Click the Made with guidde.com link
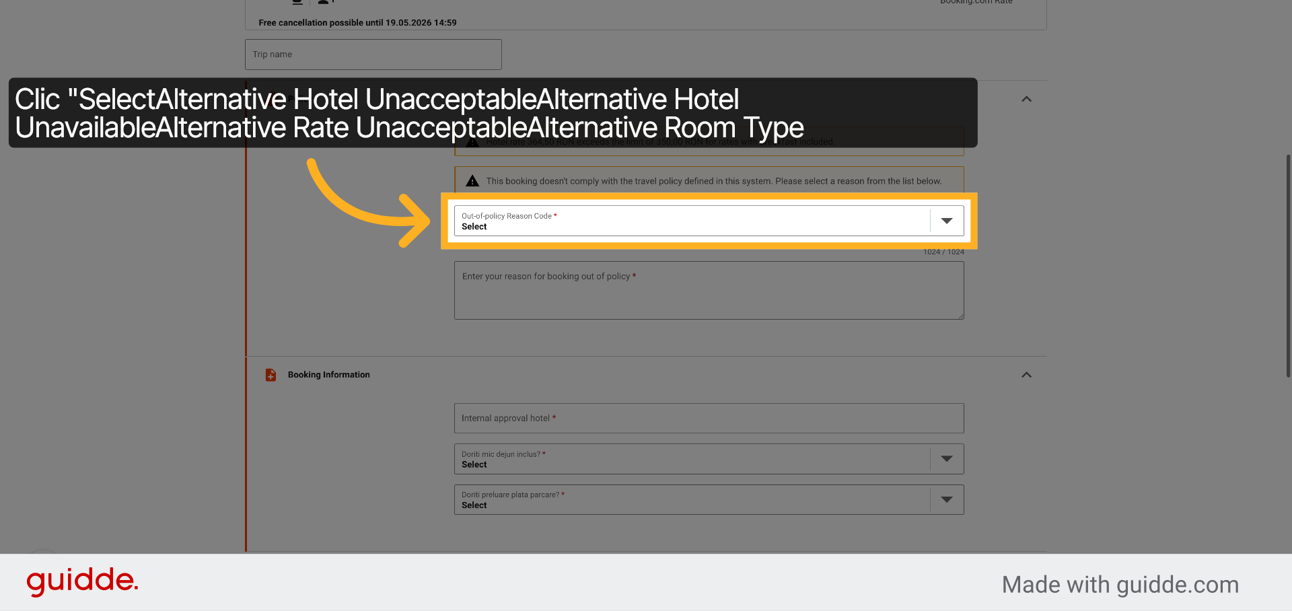Viewport: 1292px width, 611px height. tap(1120, 585)
